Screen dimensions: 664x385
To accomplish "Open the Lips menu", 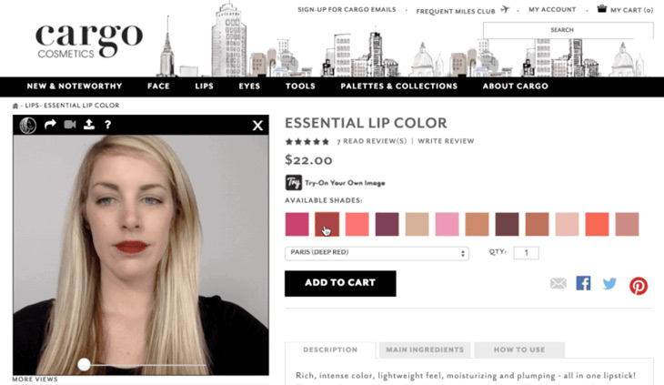I will point(204,86).
